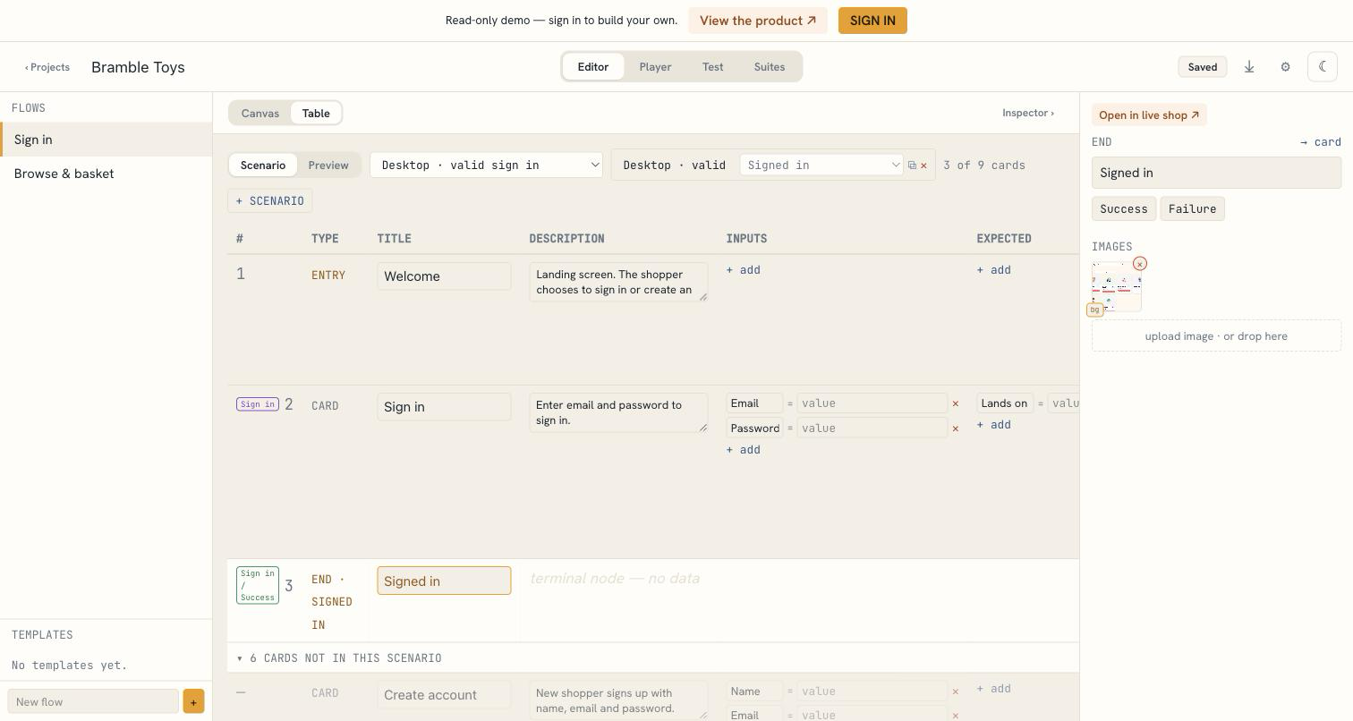Delete the Password input row
The image size is (1353, 721).
(955, 428)
